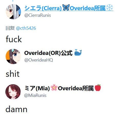This screenshot has width=118, height=118.
Task: Open the @MiaRunis handle
Action: pyautogui.click(x=35, y=95)
